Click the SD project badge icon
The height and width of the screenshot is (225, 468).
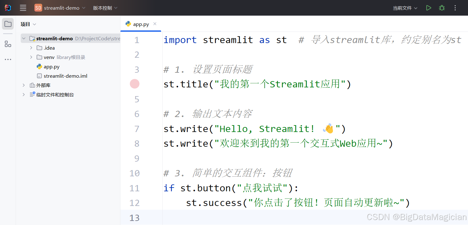click(38, 8)
